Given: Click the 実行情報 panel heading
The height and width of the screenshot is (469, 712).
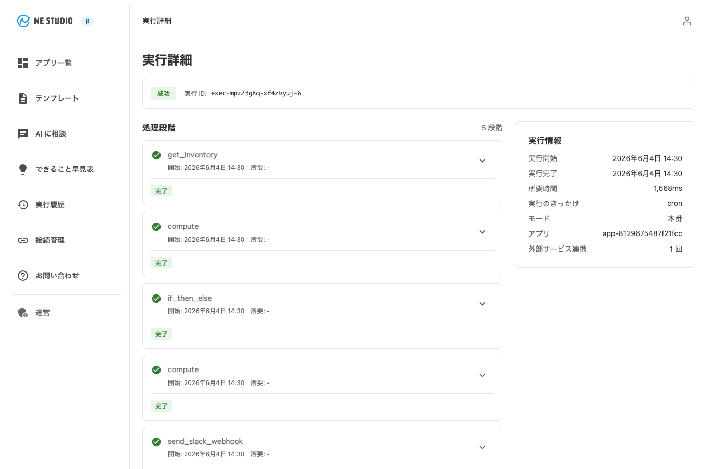Looking at the screenshot, I should (x=545, y=141).
